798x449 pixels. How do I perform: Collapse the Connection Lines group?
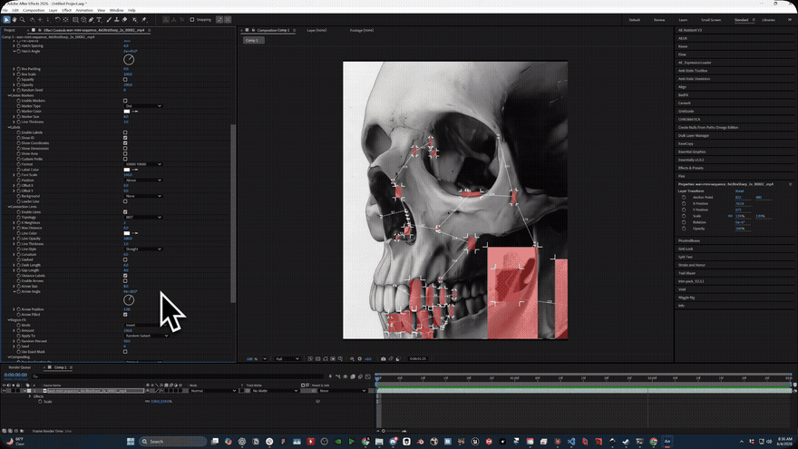point(9,207)
